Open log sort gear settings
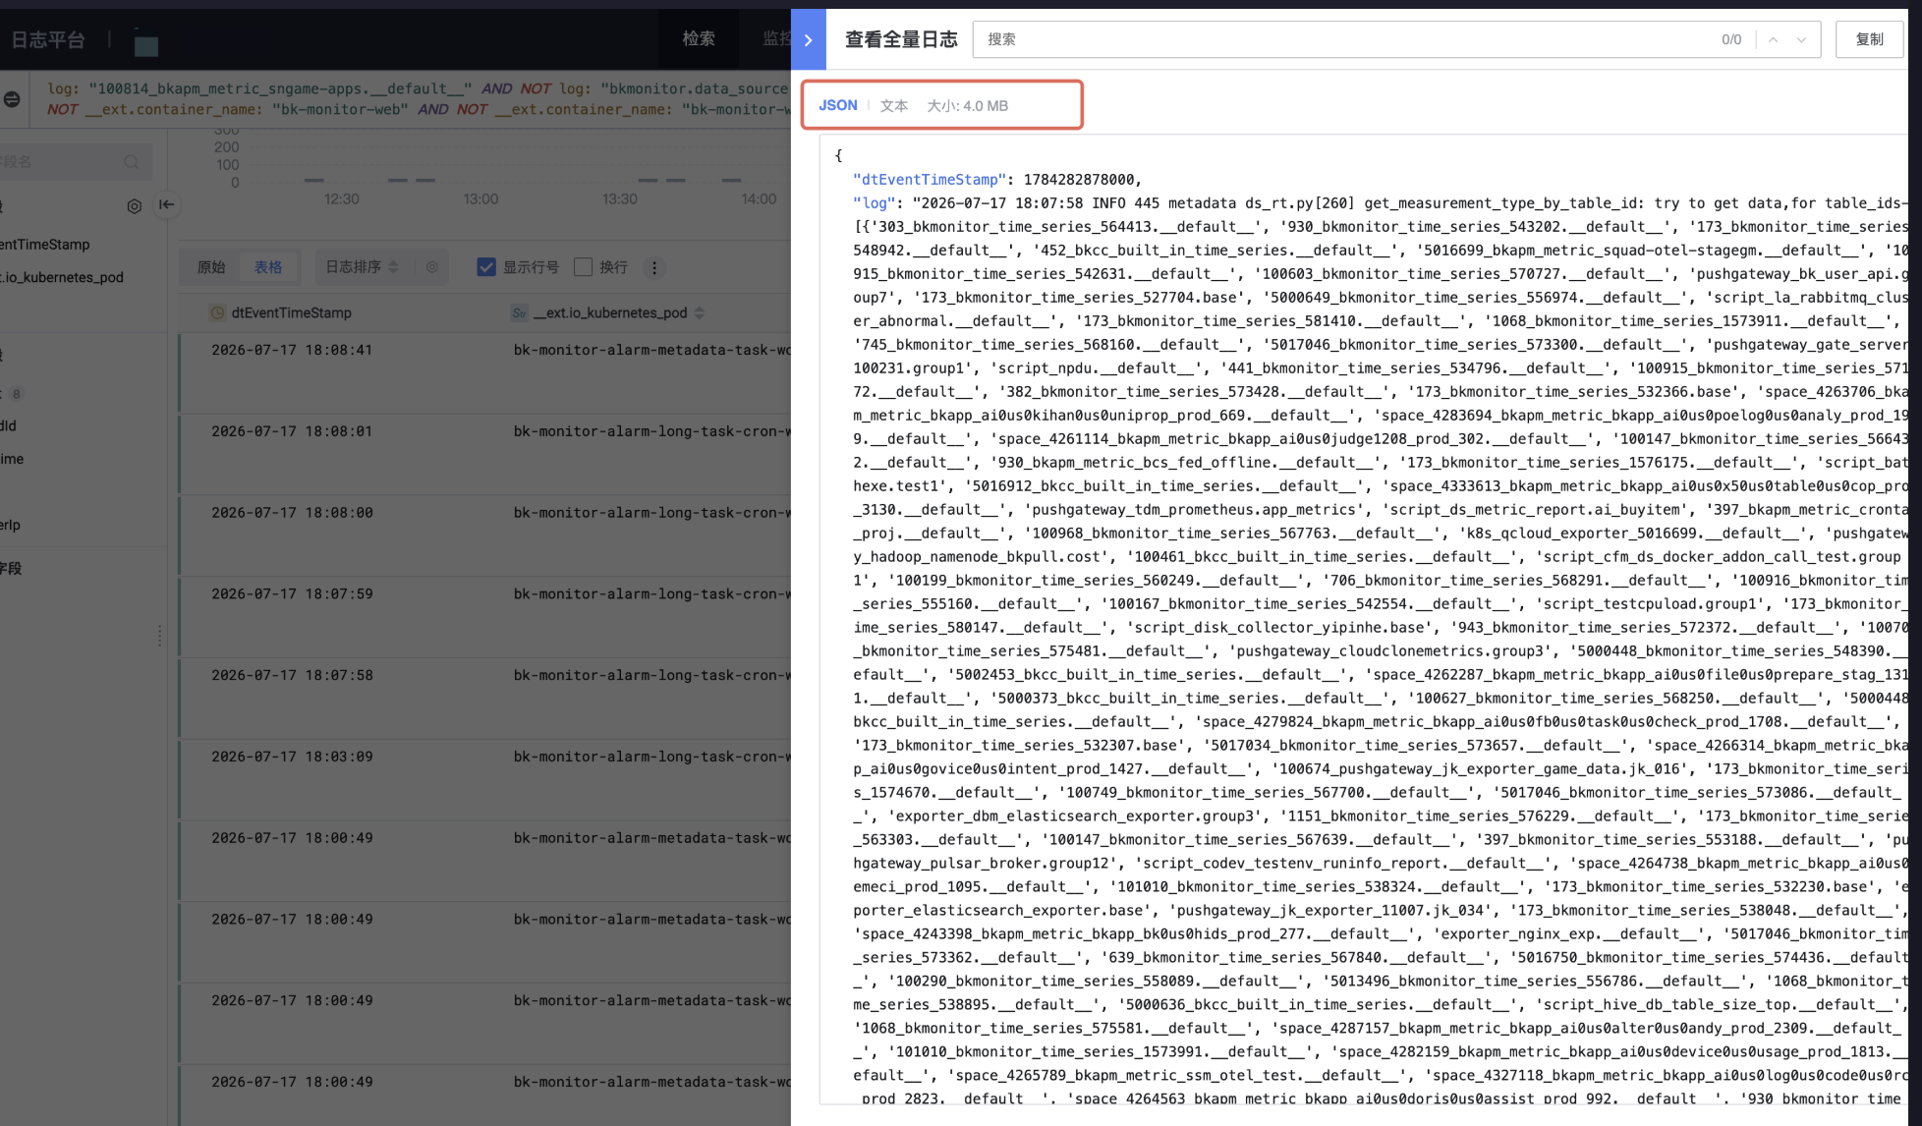 click(431, 267)
